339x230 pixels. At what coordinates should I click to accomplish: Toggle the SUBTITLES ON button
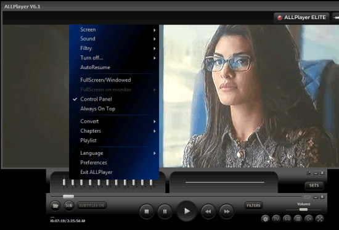92,205
